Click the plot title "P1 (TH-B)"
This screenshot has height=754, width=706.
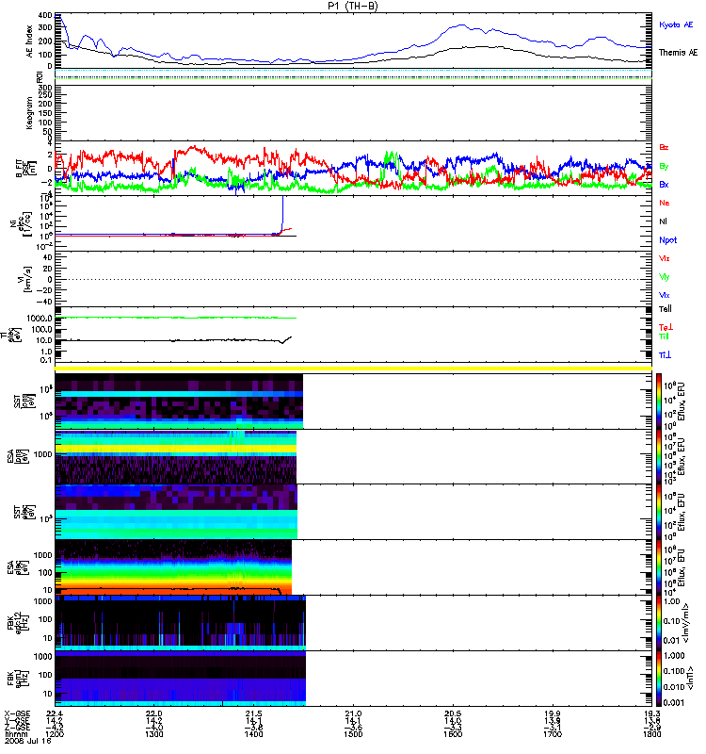click(353, 6)
